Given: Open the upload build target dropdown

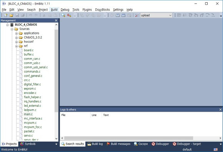Looking at the screenshot, I should [170, 15].
